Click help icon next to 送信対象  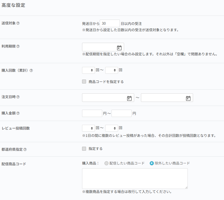tap(18, 23)
